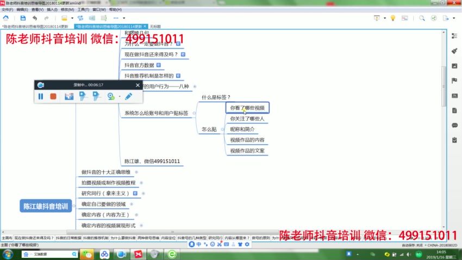The width and height of the screenshot is (462, 260).
Task: Open the Notes panel in the sidebar
Action: [454, 110]
